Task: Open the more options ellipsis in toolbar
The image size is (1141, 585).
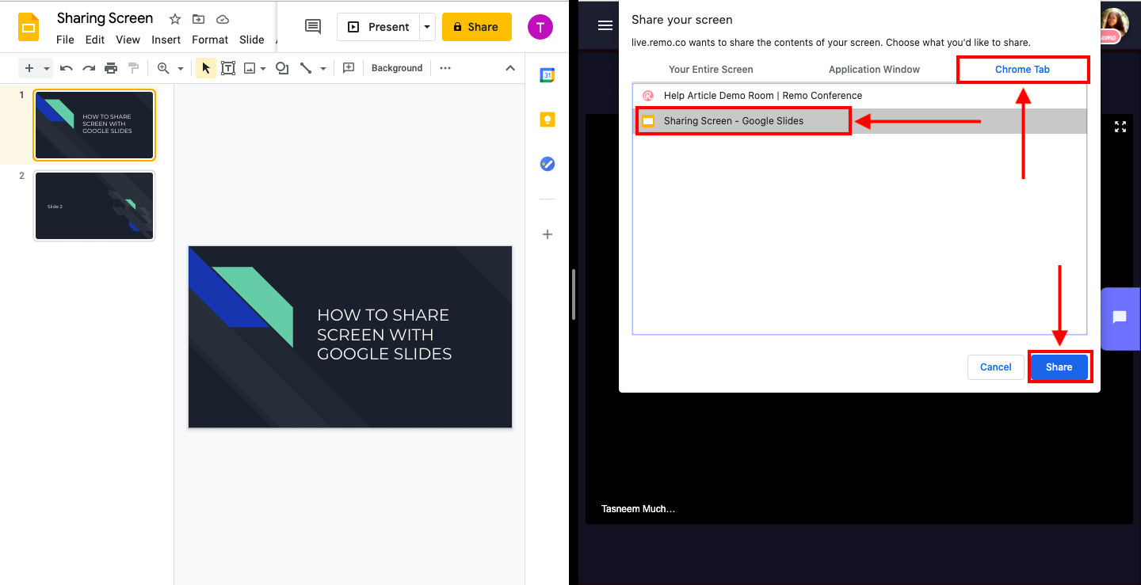Action: click(445, 68)
